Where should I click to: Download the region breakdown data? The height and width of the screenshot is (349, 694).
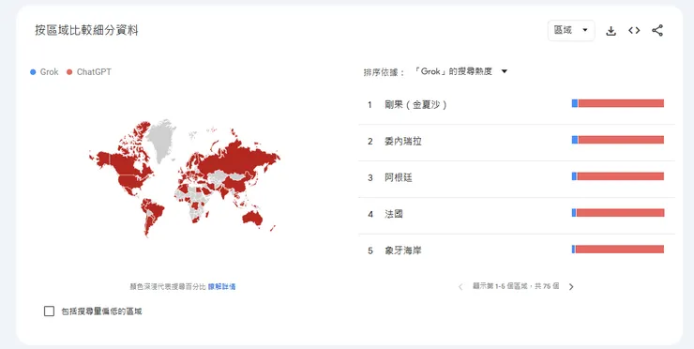611,31
